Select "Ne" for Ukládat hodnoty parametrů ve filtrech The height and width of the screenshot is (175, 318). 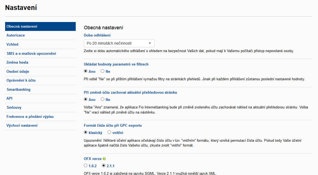(x=103, y=71)
